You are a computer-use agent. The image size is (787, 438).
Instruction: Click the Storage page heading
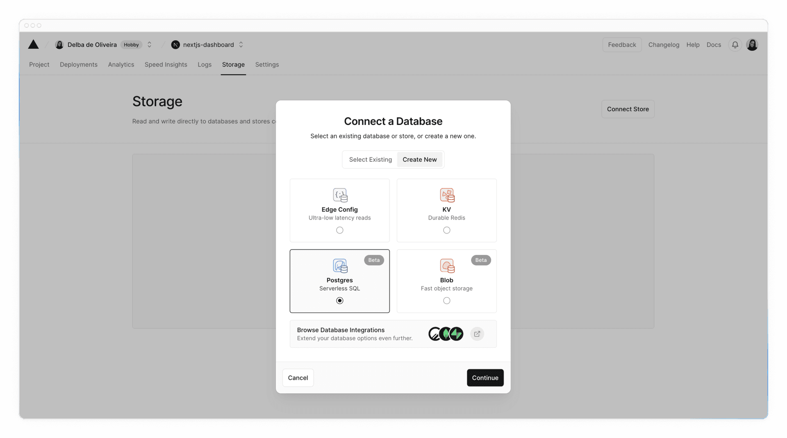coord(157,101)
